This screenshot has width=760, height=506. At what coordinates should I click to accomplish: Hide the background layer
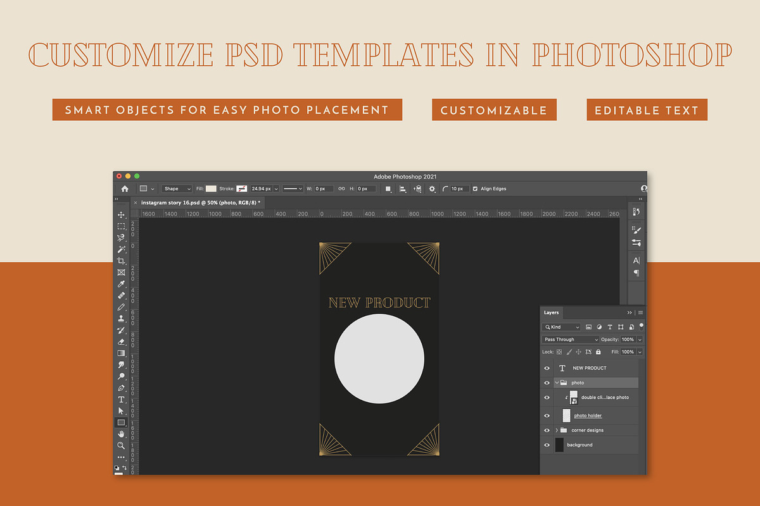coord(547,445)
